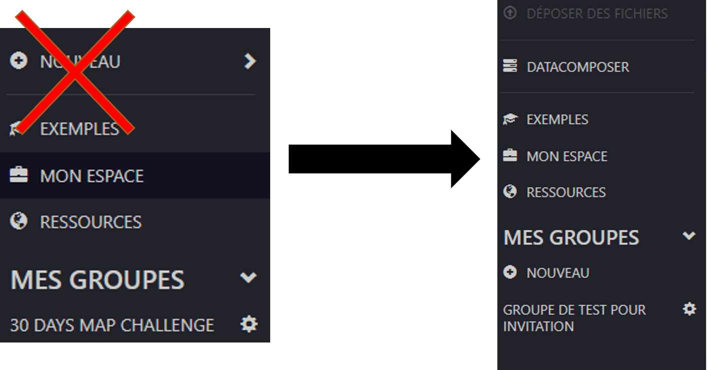
Task: Click the plus icon beside crossed-out NOUVEAU
Action: coord(19,61)
